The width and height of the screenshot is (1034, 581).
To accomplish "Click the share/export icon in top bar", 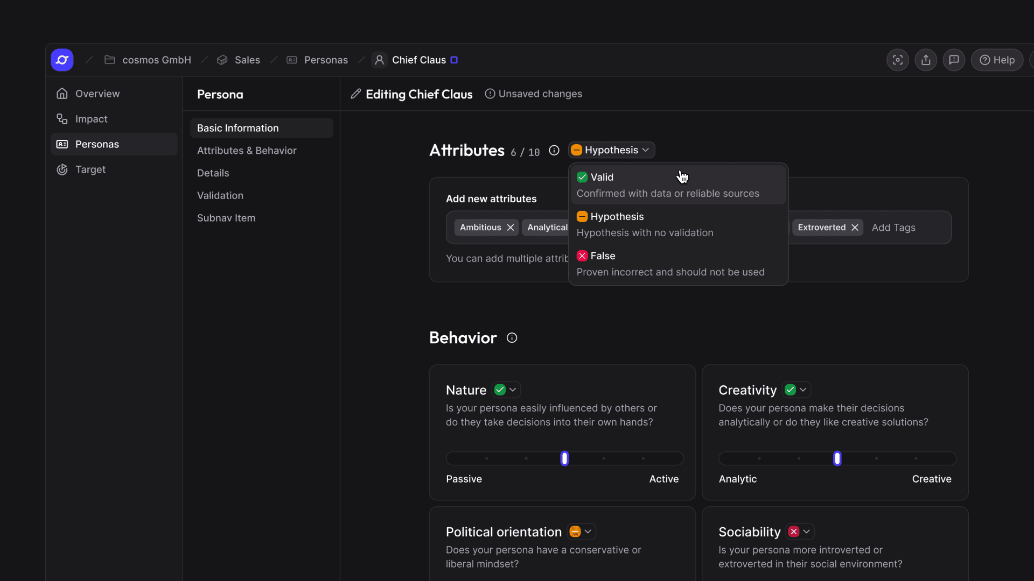I will (926, 60).
